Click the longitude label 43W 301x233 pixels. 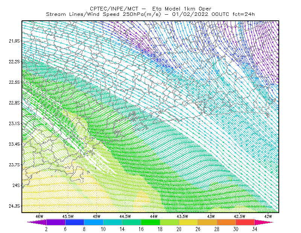pos(211,216)
